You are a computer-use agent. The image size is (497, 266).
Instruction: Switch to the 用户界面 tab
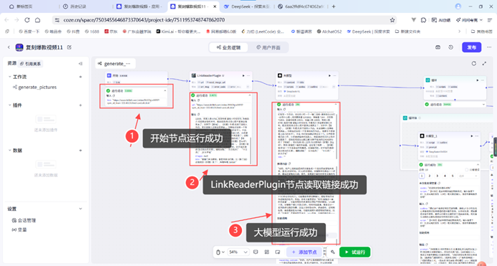(268, 47)
